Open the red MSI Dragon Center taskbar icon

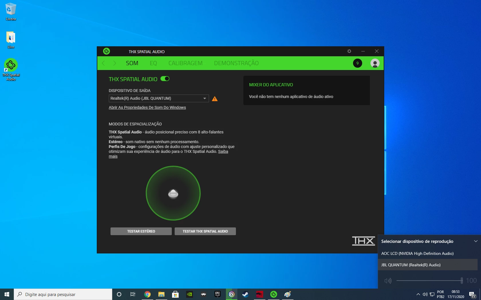tap(260, 294)
